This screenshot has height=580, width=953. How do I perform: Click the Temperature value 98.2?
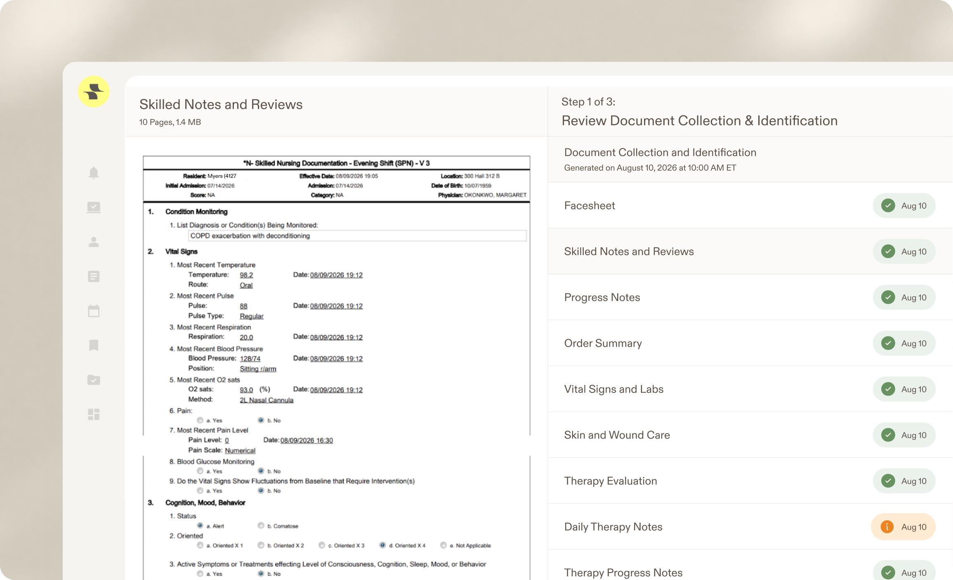(x=246, y=275)
